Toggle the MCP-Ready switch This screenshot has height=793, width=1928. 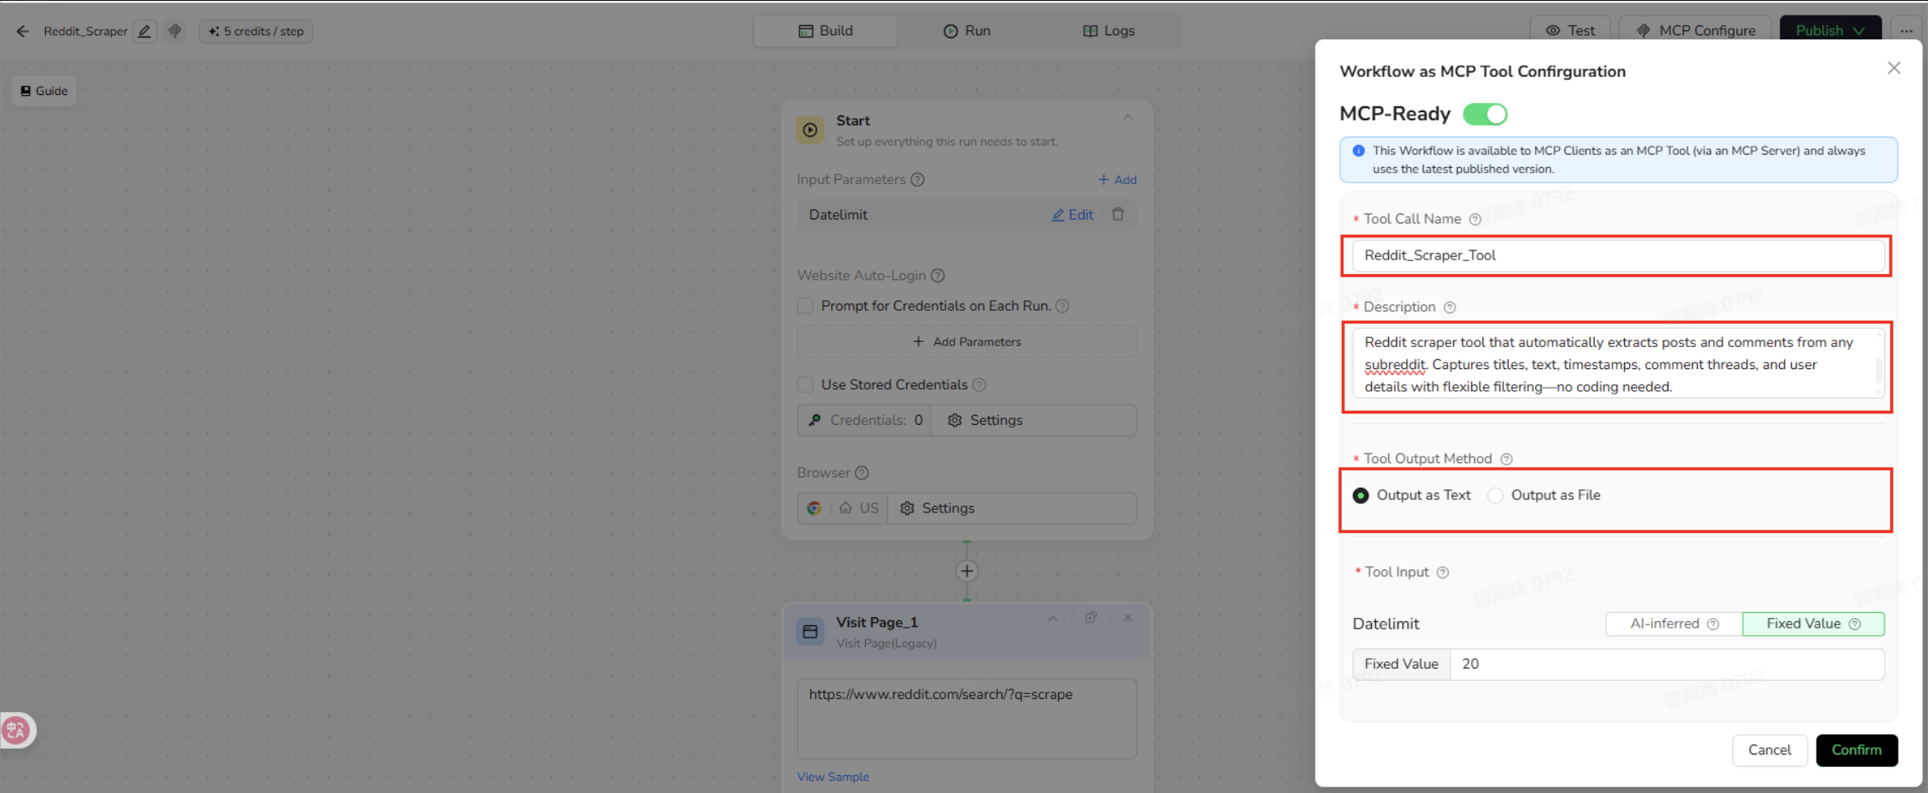click(x=1485, y=114)
